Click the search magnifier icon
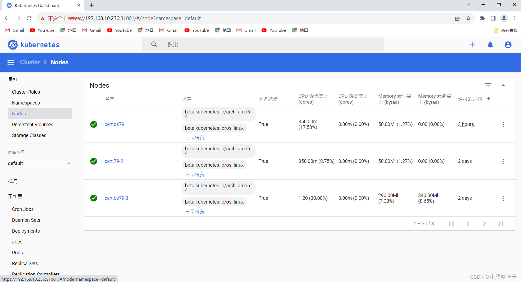 point(154,44)
